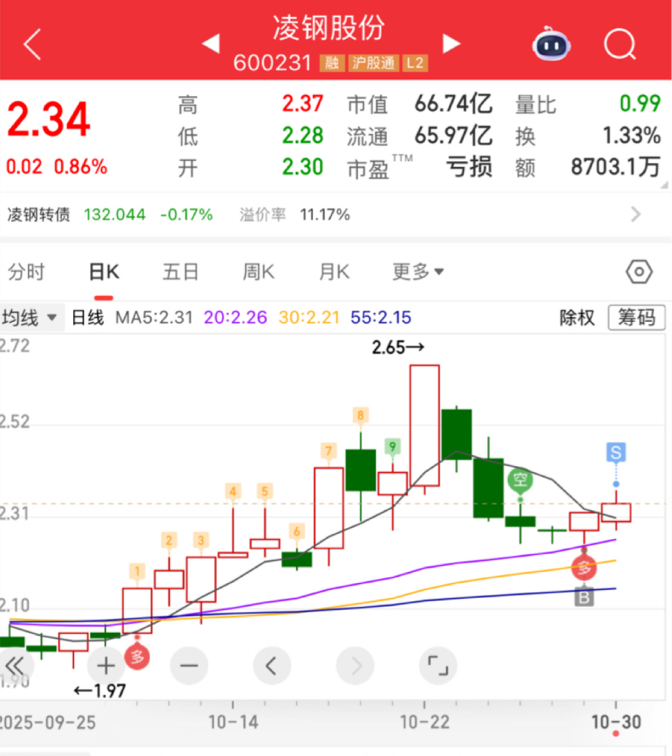Tap the float value 65.97亿
The image size is (672, 756).
coord(453,136)
